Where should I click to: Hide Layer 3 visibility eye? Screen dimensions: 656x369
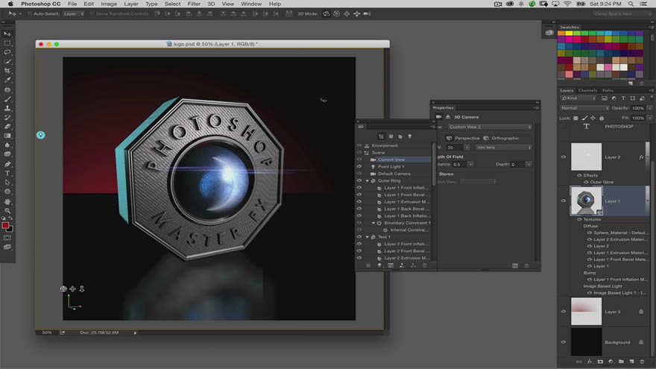pyautogui.click(x=563, y=312)
